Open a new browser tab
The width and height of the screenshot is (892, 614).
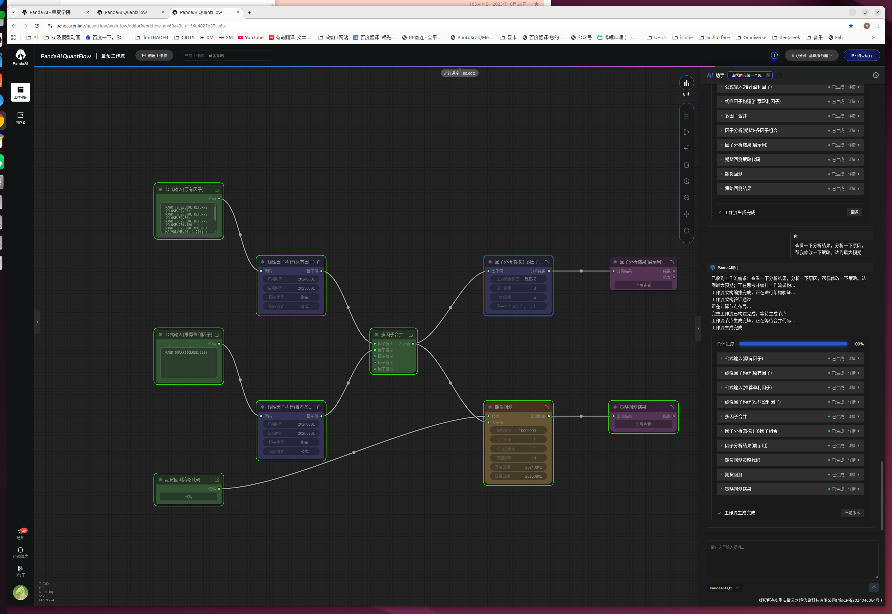coord(249,12)
